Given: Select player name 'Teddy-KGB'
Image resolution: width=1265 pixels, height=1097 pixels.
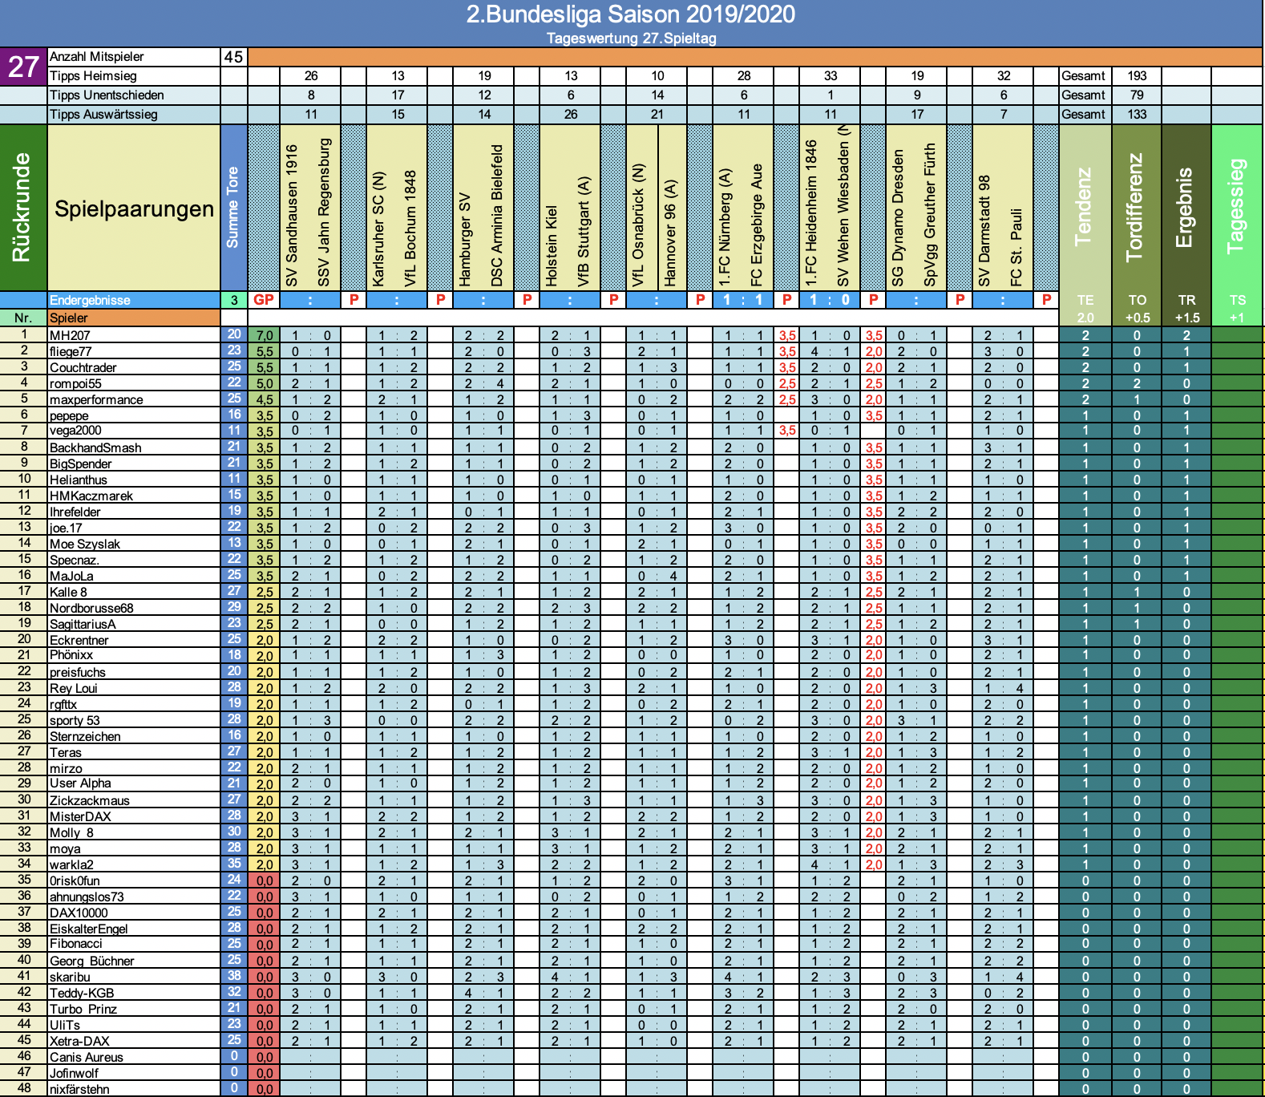Looking at the screenshot, I should pyautogui.click(x=82, y=993).
